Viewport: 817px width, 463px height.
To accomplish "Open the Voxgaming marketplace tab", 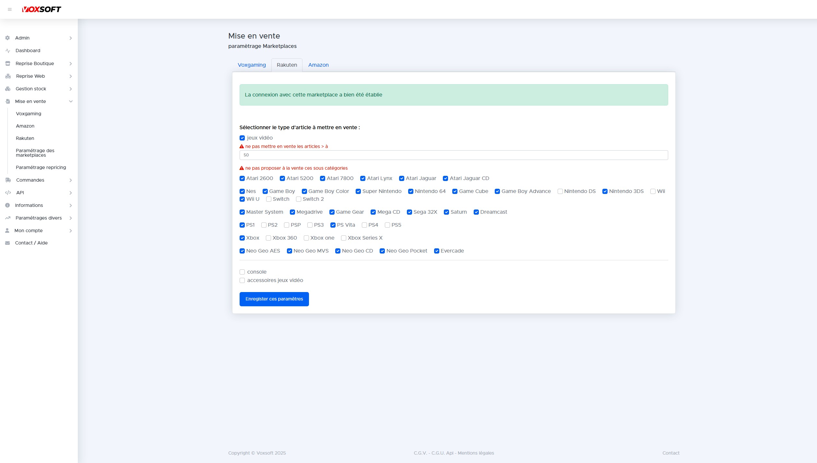I will tap(252, 65).
